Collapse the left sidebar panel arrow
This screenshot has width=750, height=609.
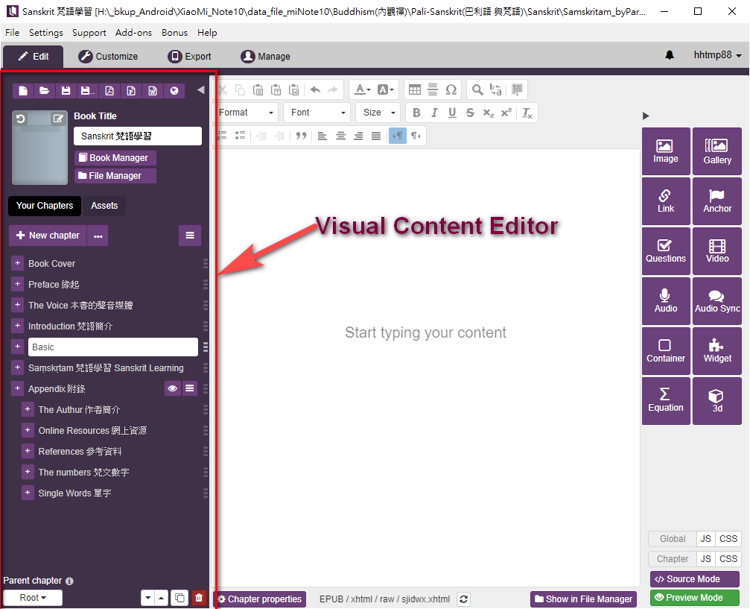pyautogui.click(x=201, y=89)
